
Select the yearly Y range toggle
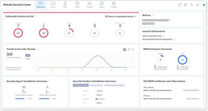pos(133,50)
